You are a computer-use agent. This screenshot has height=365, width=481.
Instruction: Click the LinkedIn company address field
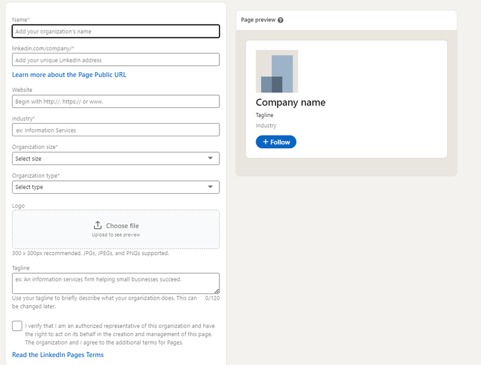tap(115, 60)
